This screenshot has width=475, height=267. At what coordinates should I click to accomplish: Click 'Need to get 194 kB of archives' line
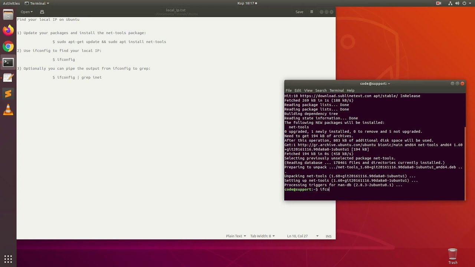coord(319,136)
